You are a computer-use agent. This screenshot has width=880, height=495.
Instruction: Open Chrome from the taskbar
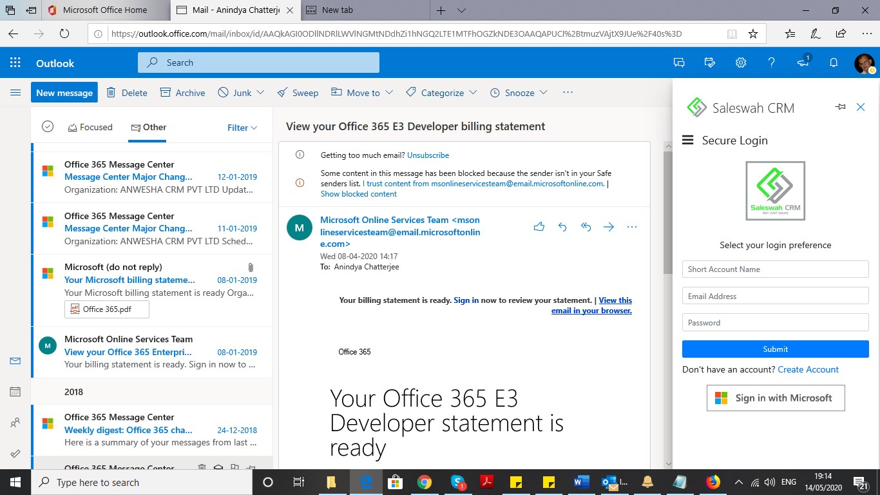[x=424, y=482]
